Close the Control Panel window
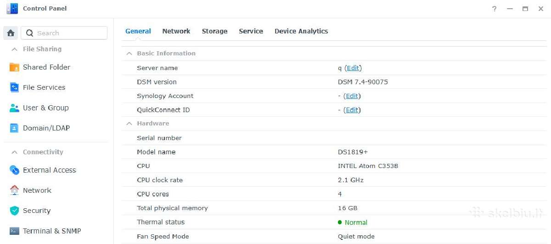 tap(541, 9)
